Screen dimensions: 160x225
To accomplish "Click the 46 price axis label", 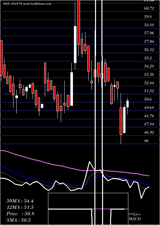I will pos(147,141).
